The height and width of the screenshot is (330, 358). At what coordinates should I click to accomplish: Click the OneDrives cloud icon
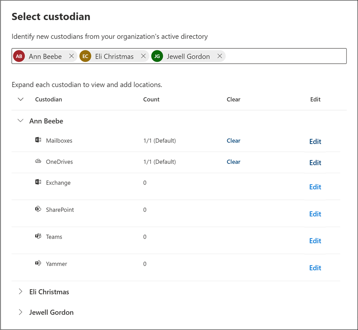pos(38,161)
